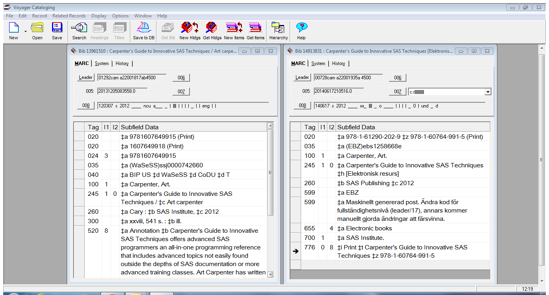Viewport: 549px width, 295px height.
Task: Click '‡b SAS Publishing ‡c 2012' field
Action: pos(414,183)
